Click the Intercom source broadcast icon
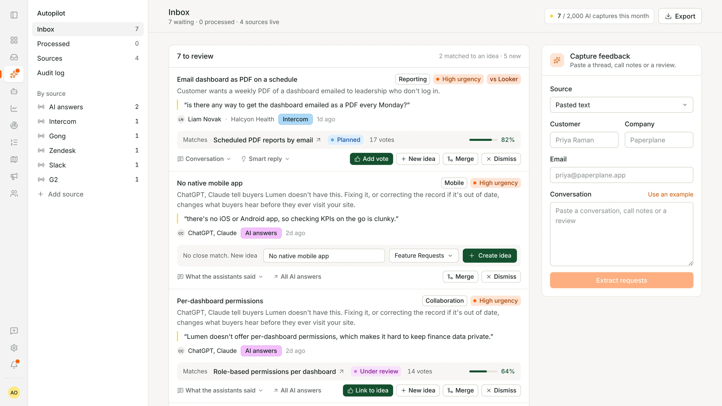The width and height of the screenshot is (722, 406). pyautogui.click(x=41, y=121)
